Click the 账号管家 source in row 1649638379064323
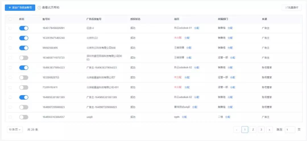307x141 pixels. tap(267, 68)
